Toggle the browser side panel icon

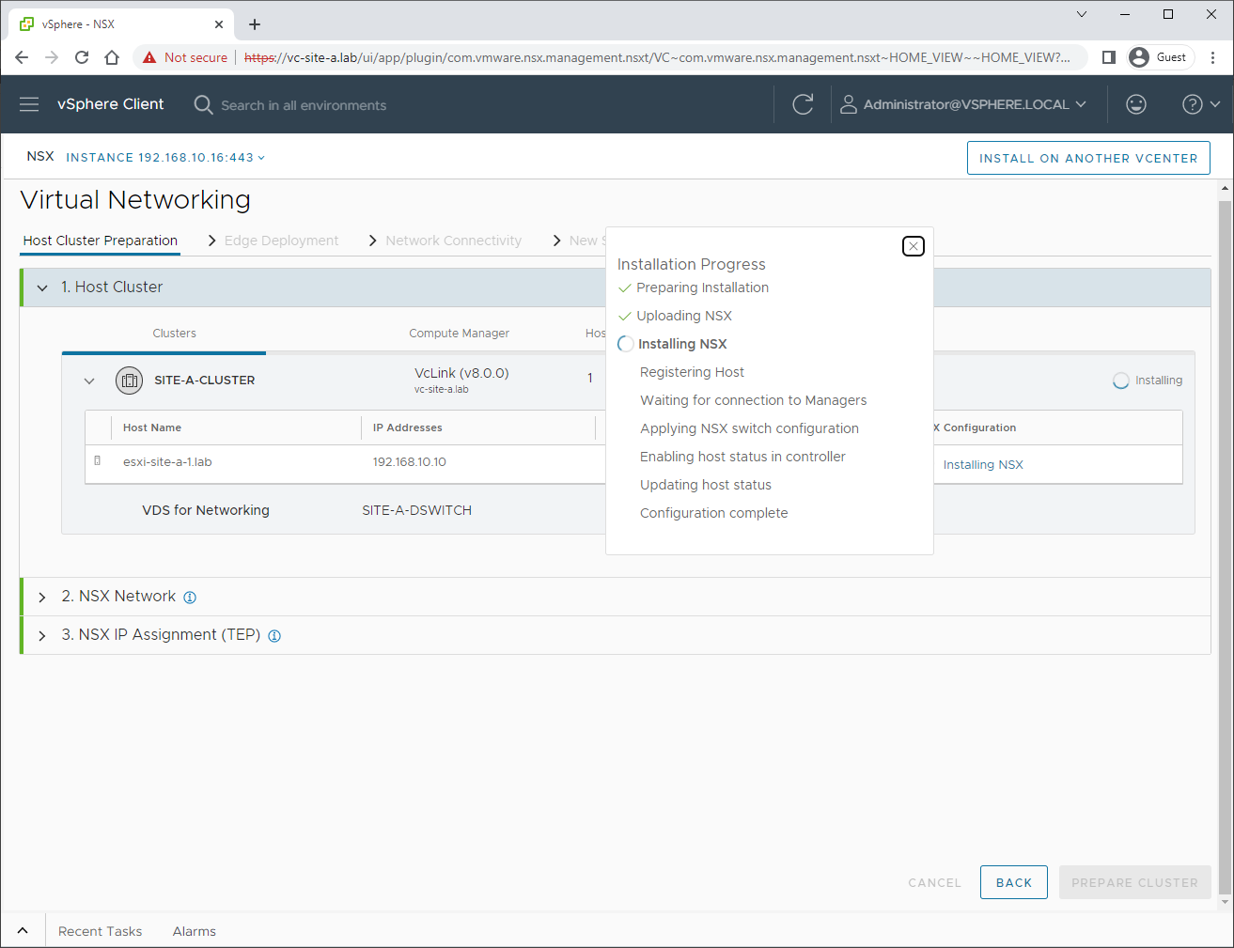[1109, 57]
